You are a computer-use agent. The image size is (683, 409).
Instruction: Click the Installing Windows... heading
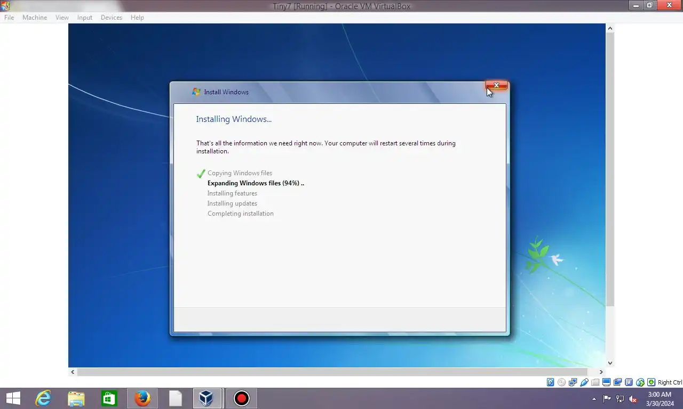[234, 119]
